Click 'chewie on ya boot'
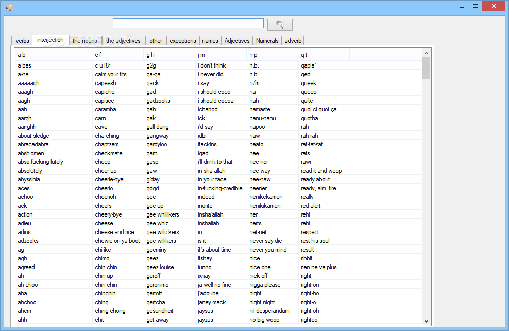Screen dimensions: 509x331 coord(117,241)
